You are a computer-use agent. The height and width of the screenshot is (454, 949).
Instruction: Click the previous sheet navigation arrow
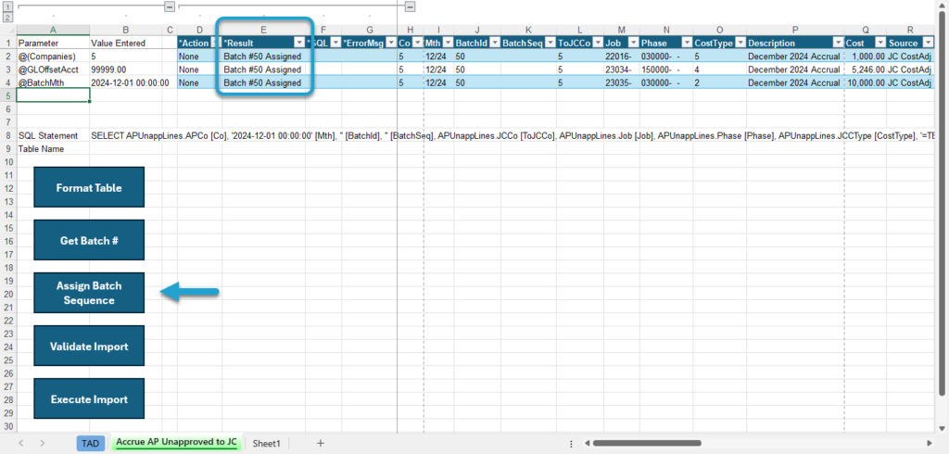(20, 443)
